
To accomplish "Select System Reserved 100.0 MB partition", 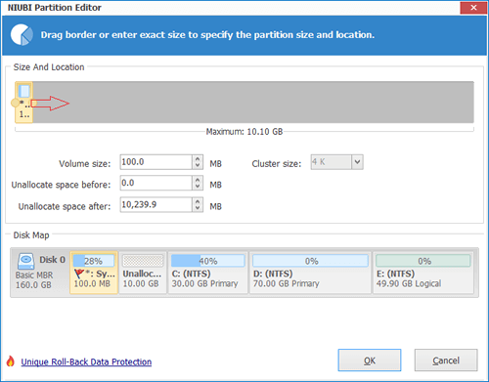I will pos(94,273).
